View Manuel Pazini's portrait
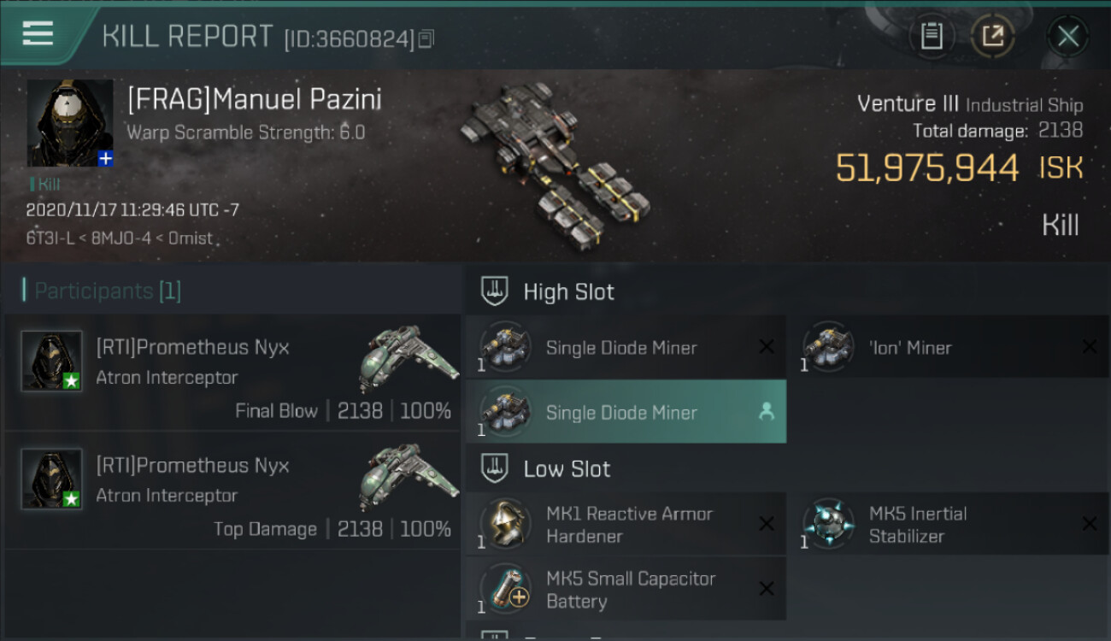Image resolution: width=1111 pixels, height=641 pixels. tap(69, 122)
